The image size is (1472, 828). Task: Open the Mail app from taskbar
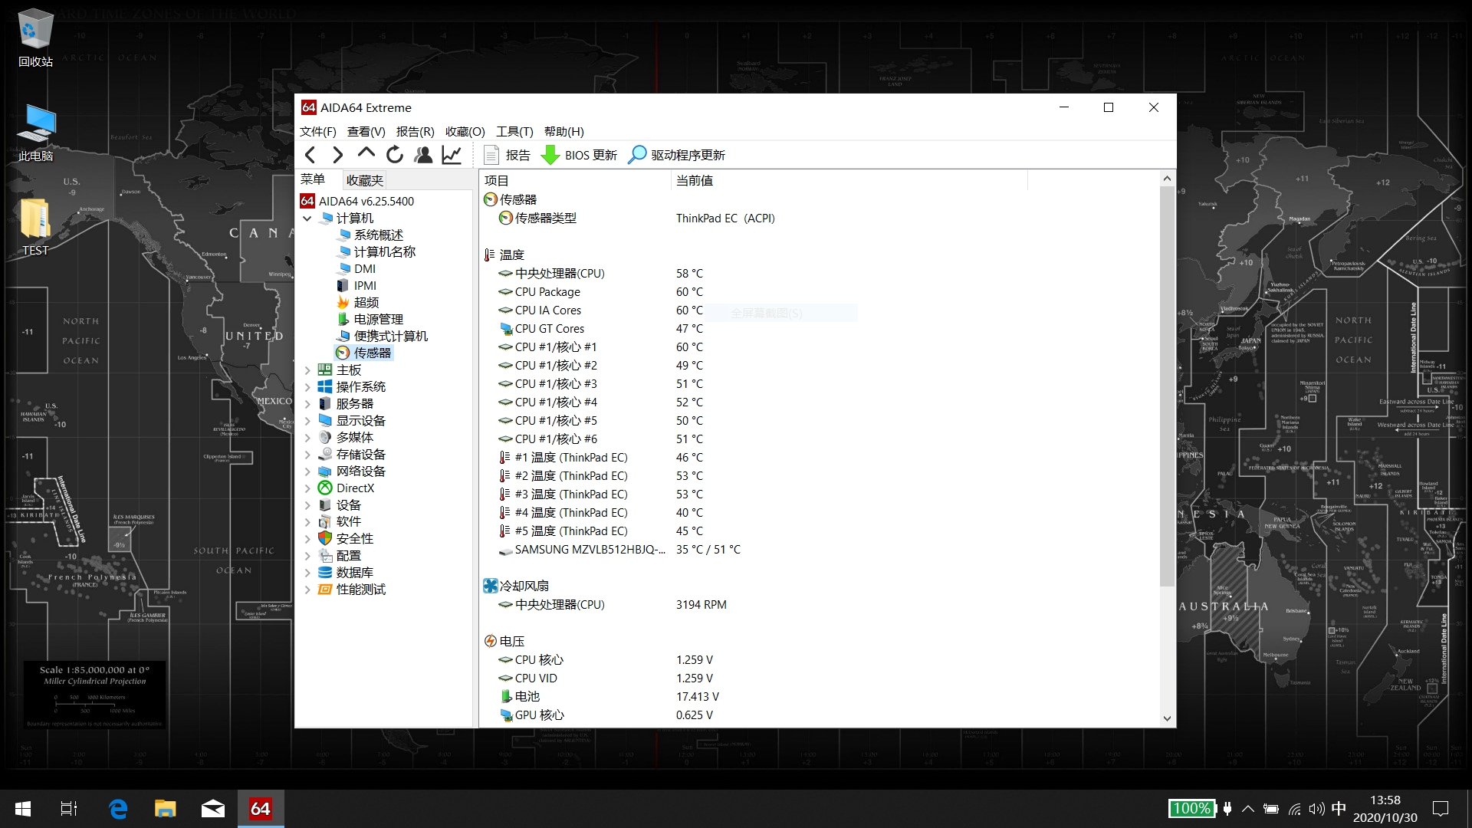point(213,809)
